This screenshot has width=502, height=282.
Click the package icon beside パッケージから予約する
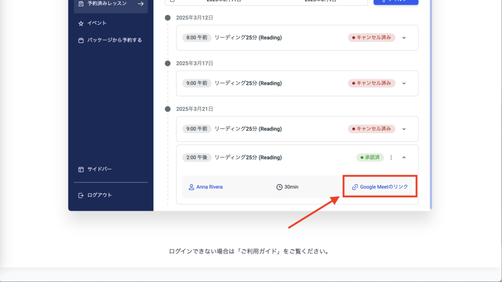[81, 40]
